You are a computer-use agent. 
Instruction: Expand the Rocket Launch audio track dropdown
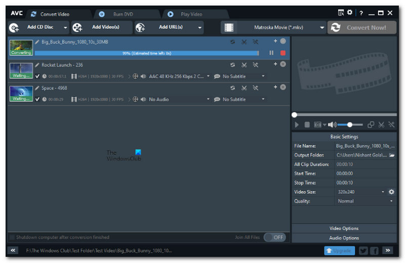208,76
